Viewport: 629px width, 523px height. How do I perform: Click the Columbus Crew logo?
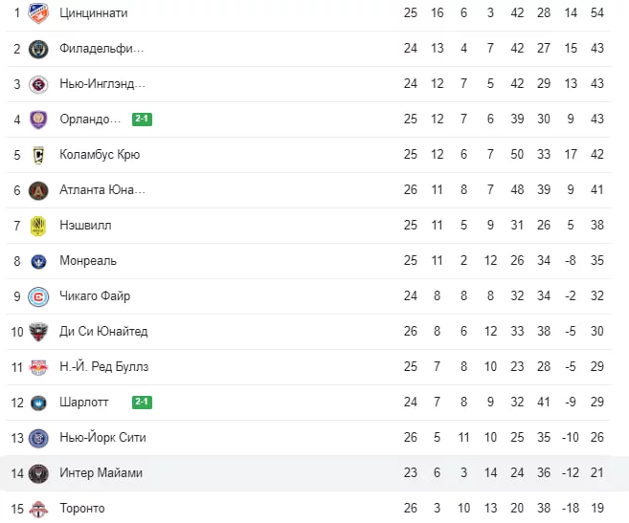tap(38, 155)
